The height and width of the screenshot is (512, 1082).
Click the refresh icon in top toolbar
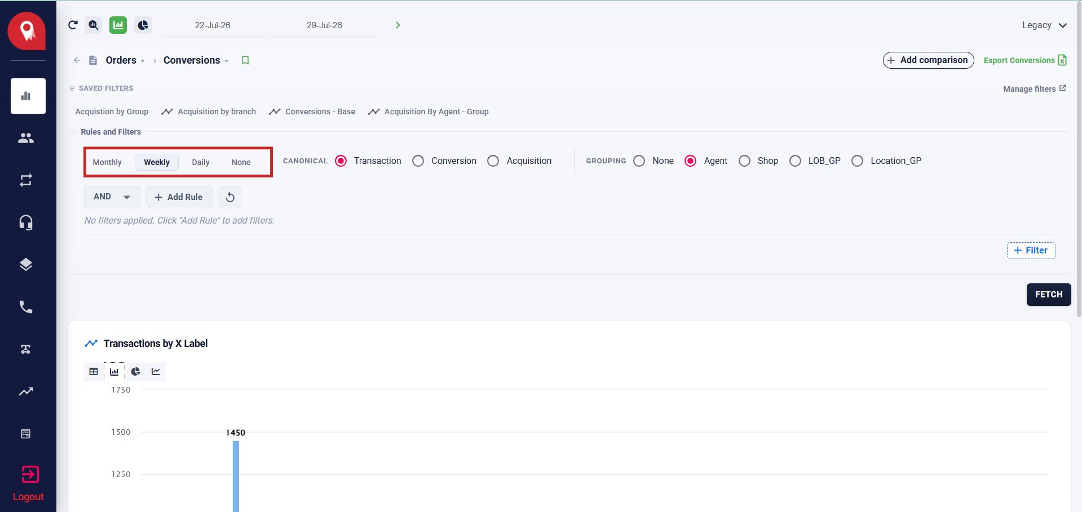point(73,25)
